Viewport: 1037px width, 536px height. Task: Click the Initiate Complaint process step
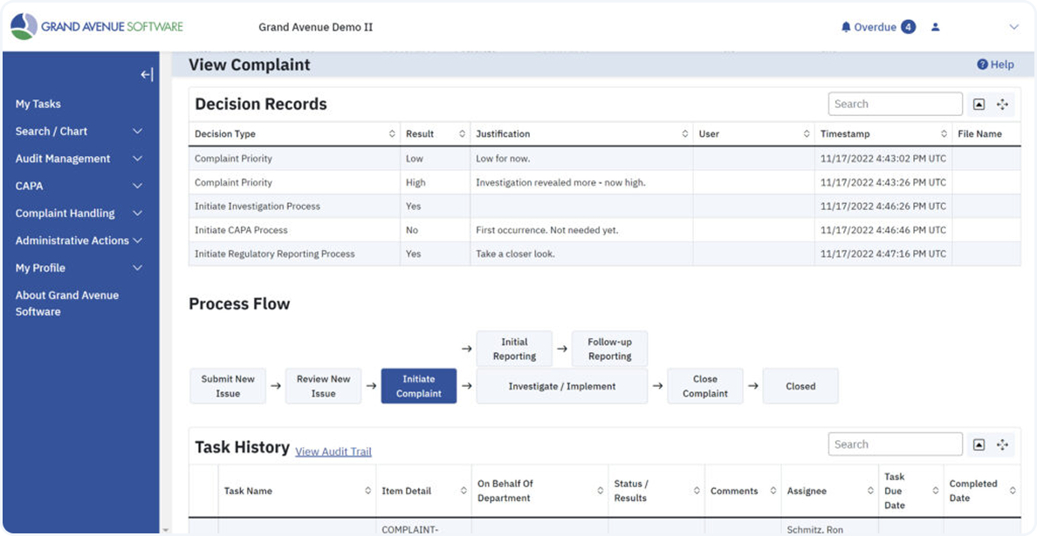418,386
